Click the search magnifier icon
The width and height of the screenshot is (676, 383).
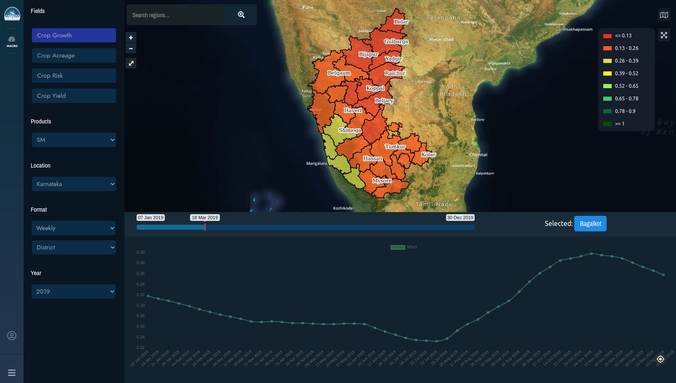coord(241,15)
